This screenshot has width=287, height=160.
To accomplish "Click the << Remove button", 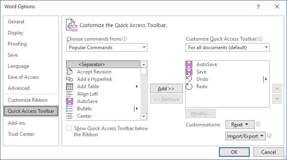I will coord(166,99).
